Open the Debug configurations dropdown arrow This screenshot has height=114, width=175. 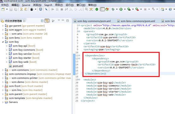(x=117, y=9)
